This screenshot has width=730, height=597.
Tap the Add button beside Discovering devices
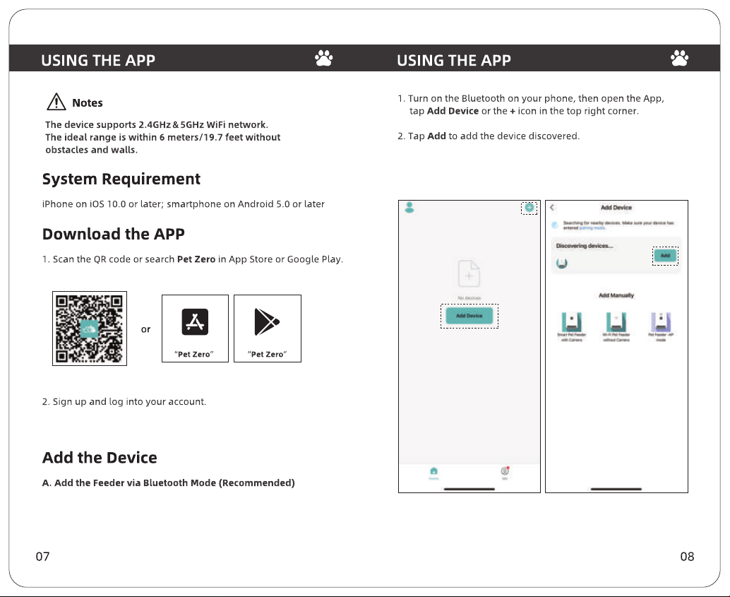[665, 255]
